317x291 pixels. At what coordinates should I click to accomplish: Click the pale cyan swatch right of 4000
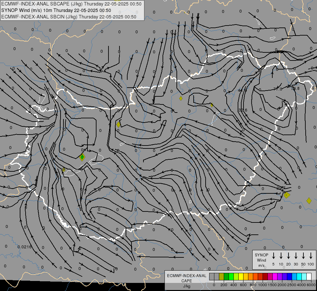click(x=304, y=277)
